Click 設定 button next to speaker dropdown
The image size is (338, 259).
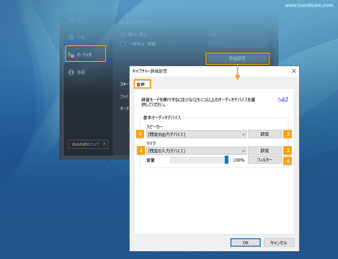(264, 134)
